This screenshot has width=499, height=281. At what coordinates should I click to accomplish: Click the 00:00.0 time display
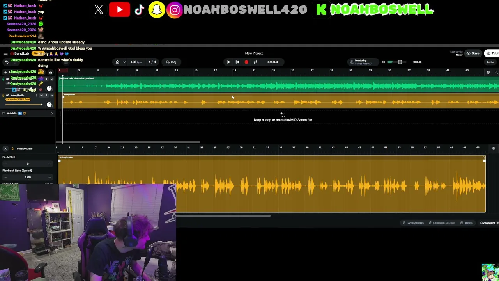click(x=272, y=62)
